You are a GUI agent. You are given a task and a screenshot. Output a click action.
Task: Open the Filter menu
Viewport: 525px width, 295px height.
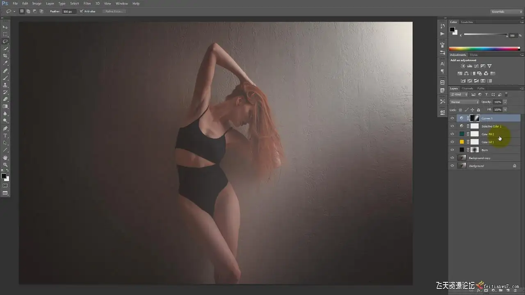tap(87, 4)
